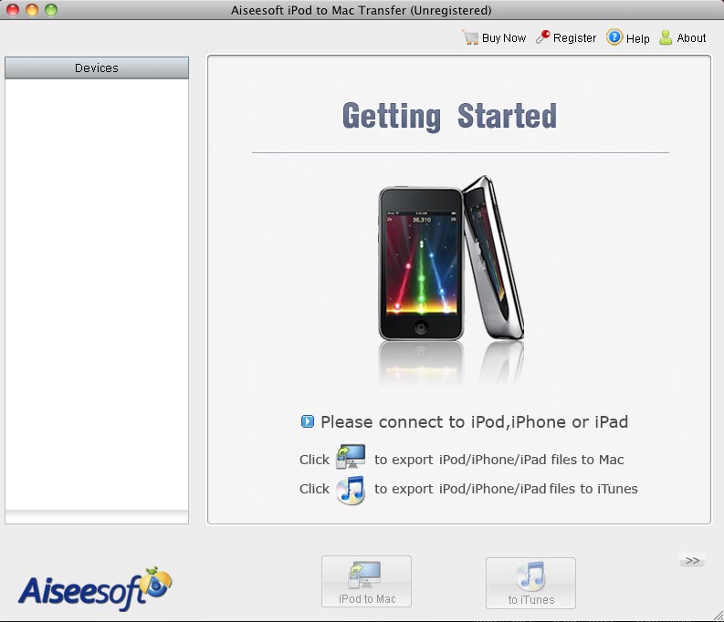Click the 'Please connect to iPod,iPhone or iPad' text
This screenshot has width=724, height=622.
(x=474, y=422)
